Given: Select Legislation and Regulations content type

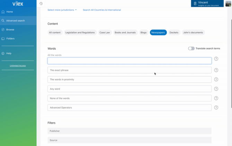Looking at the screenshot, I should (80, 33).
